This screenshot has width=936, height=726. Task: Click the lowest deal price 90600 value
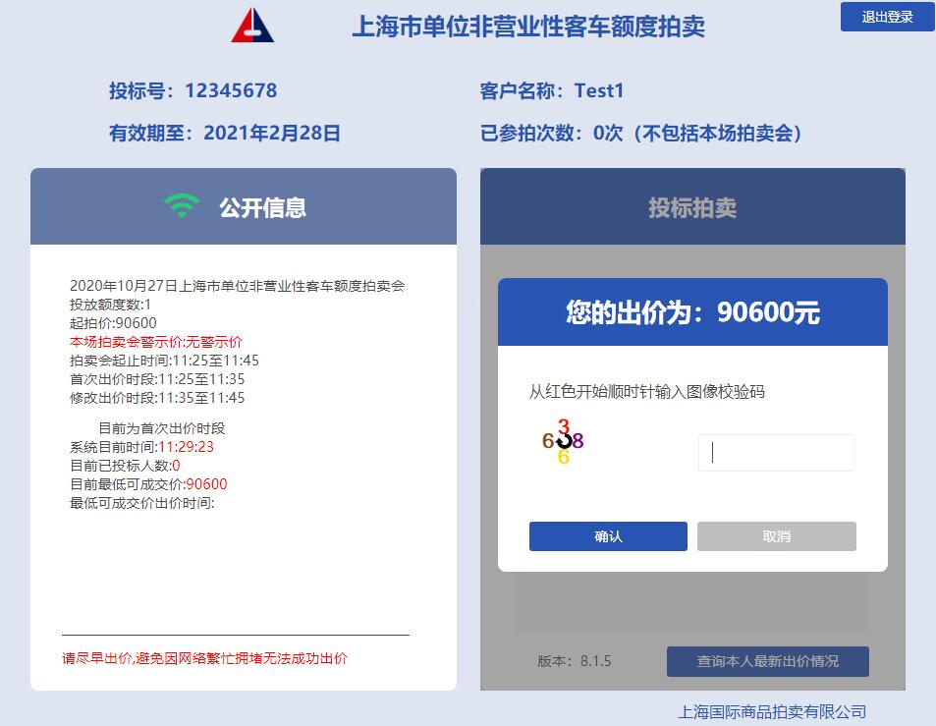tap(206, 483)
